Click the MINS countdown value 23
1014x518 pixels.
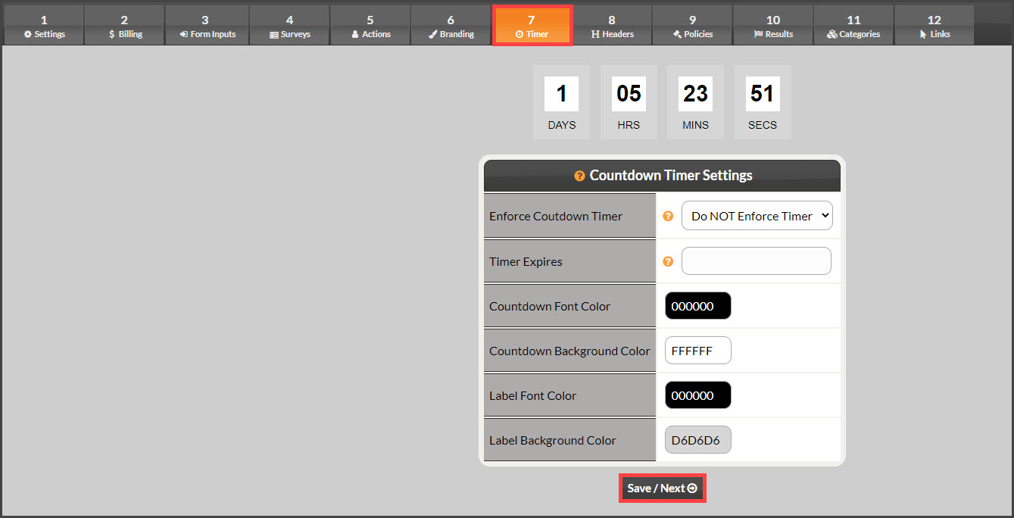tap(695, 94)
